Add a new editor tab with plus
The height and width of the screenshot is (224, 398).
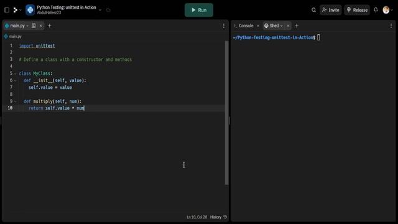tap(50, 26)
